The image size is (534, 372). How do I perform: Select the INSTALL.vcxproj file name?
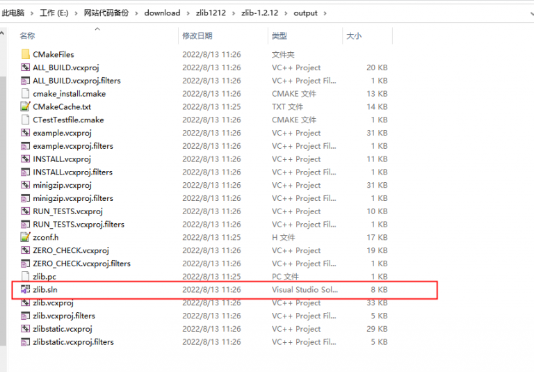point(62,159)
